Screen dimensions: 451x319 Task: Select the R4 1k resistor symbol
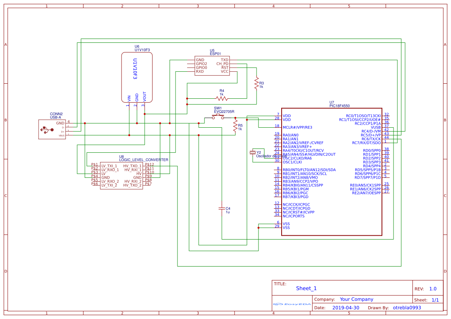(221, 99)
